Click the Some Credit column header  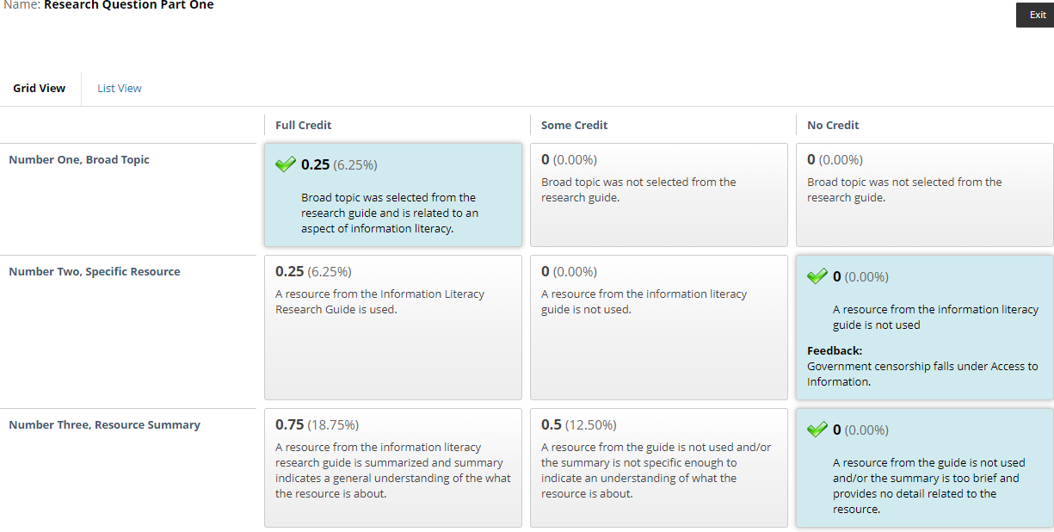574,125
